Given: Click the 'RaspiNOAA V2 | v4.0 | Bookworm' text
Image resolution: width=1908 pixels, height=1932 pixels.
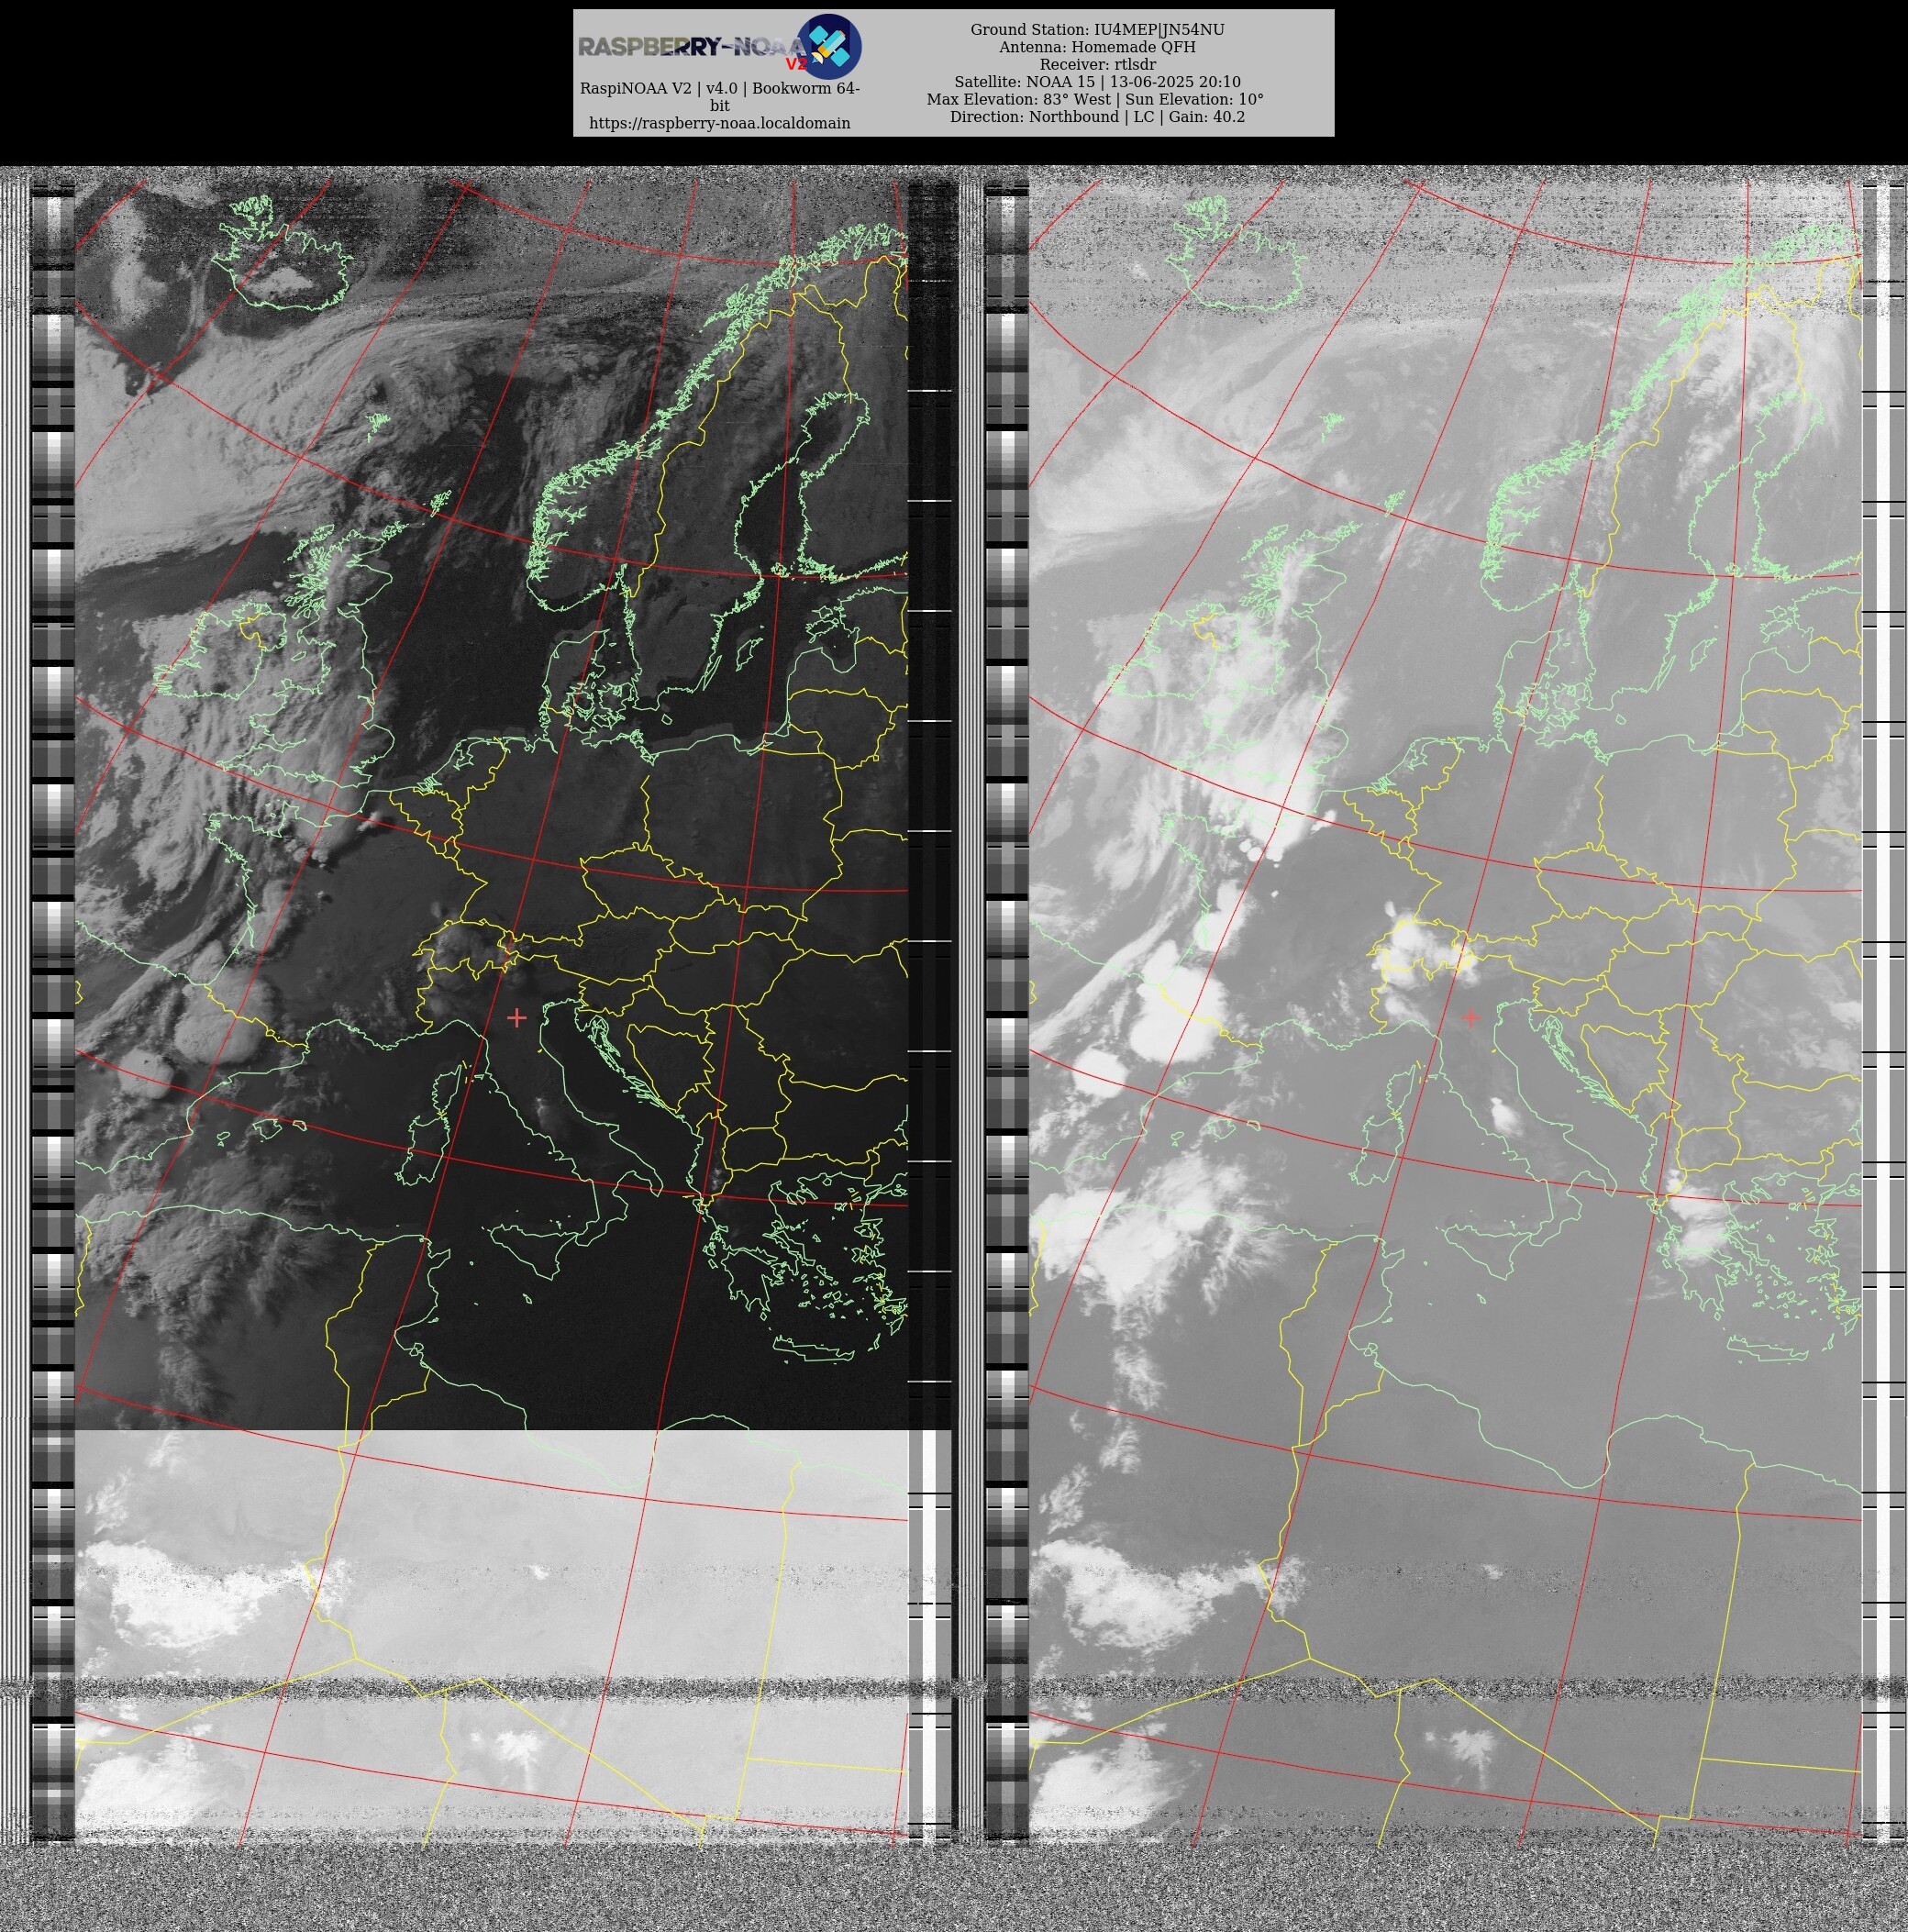Looking at the screenshot, I should pyautogui.click(x=719, y=97).
